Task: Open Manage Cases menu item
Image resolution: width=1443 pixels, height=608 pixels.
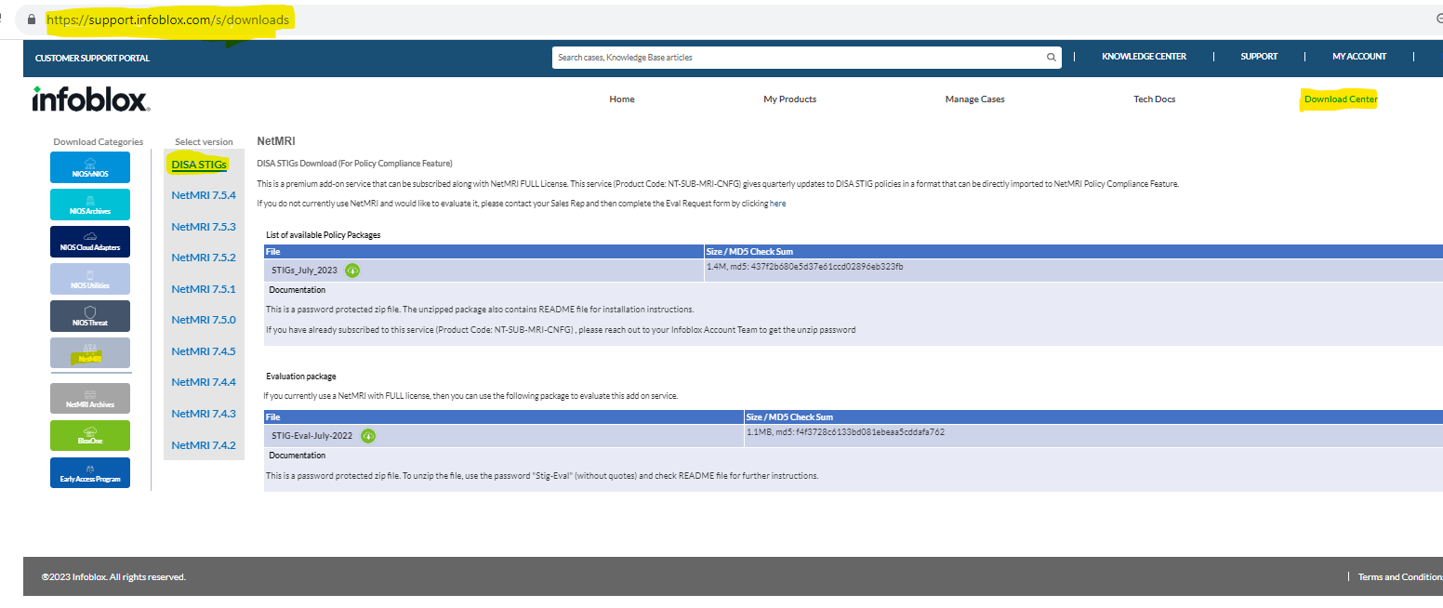Action: click(x=974, y=99)
